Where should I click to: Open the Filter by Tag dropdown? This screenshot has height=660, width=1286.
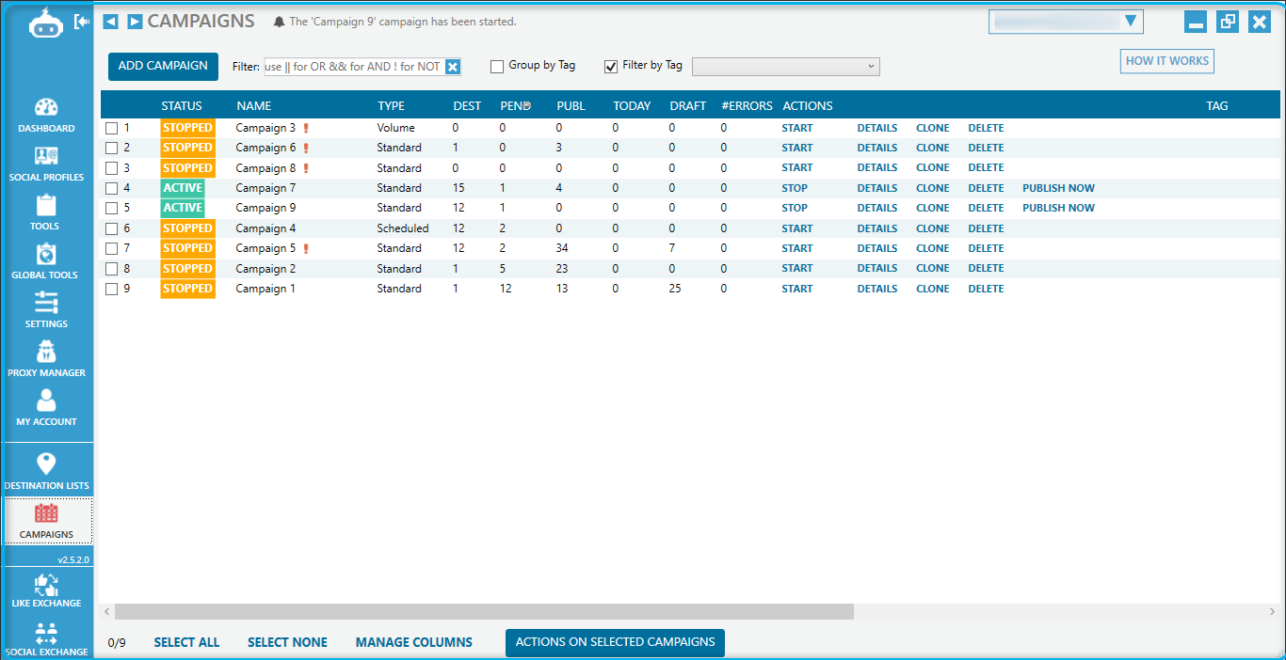785,67
